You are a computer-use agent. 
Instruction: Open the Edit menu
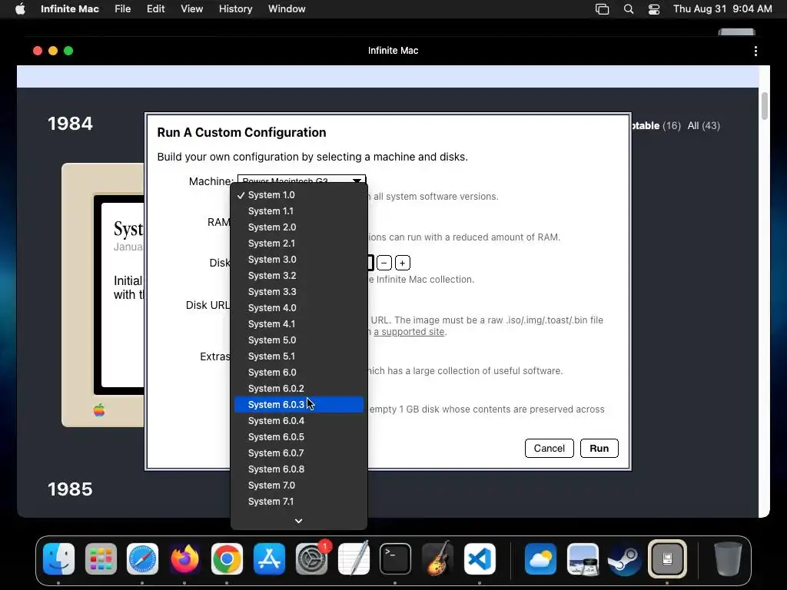click(155, 9)
